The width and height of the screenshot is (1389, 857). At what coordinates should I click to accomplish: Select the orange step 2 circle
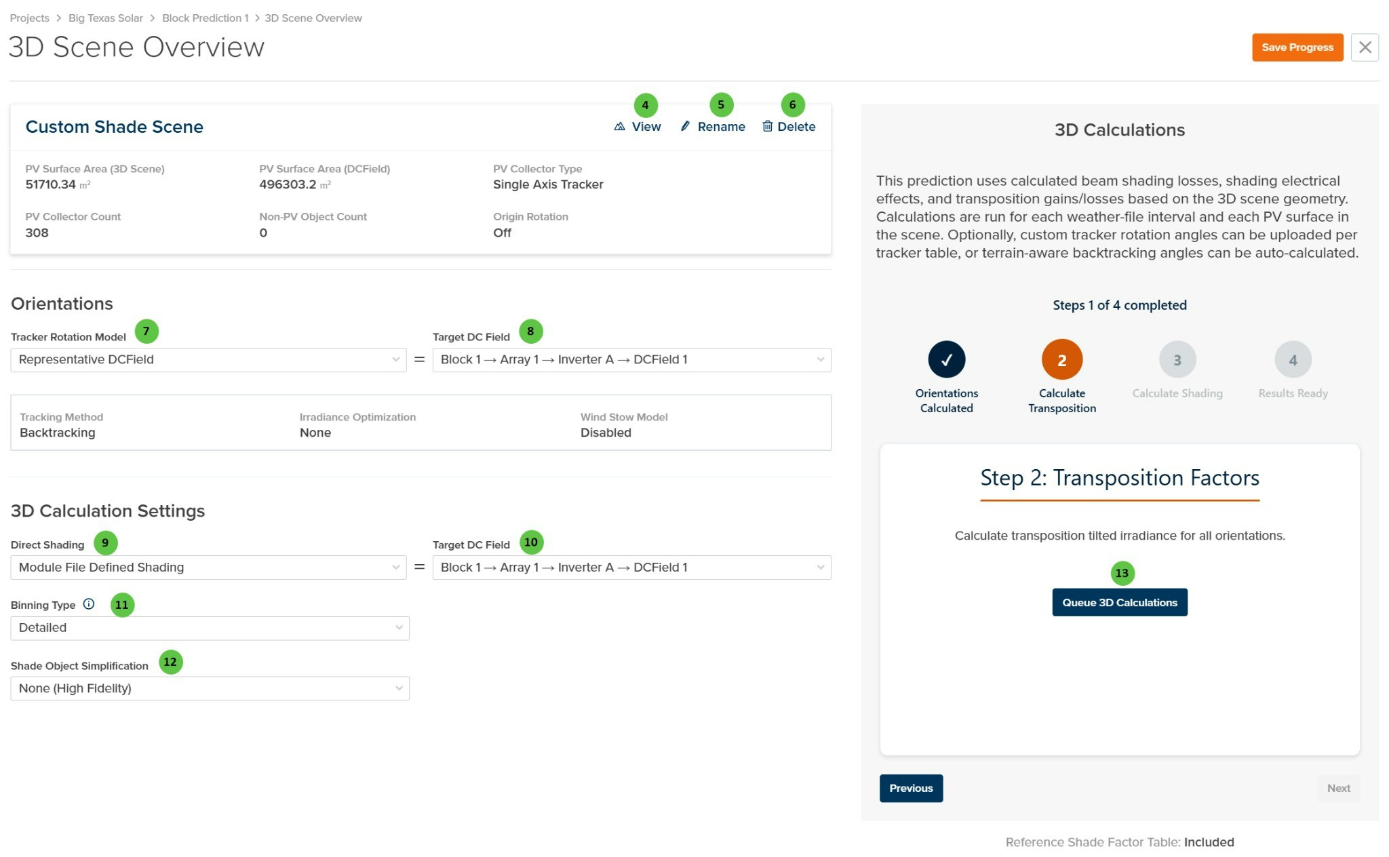[x=1061, y=359]
